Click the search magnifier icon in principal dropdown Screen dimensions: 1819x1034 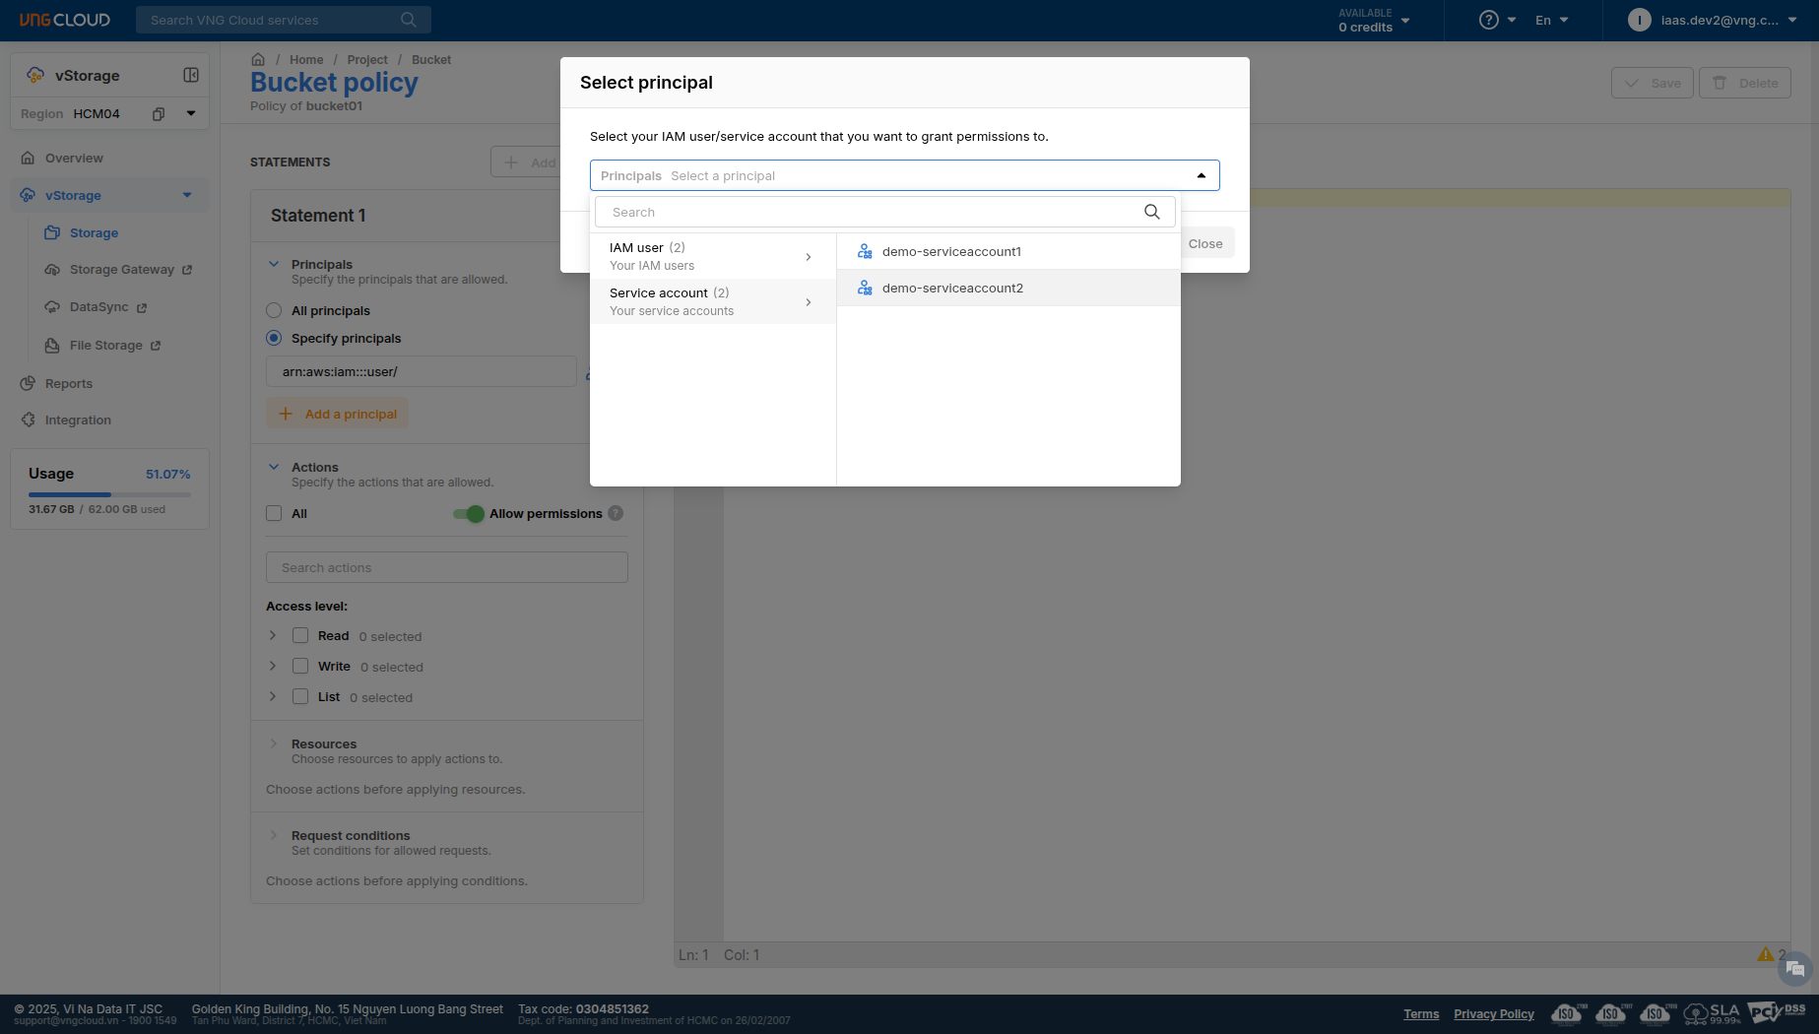click(x=1151, y=212)
